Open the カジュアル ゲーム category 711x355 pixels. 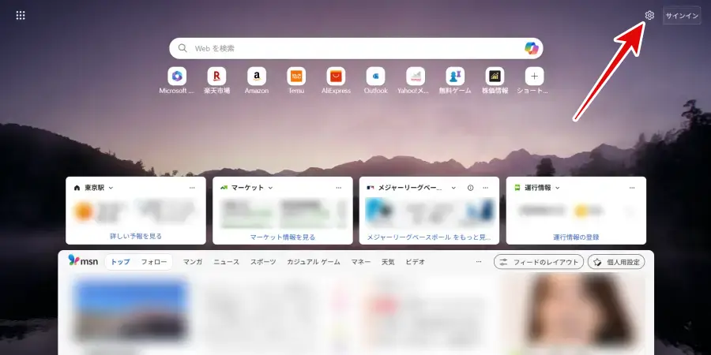tap(314, 262)
